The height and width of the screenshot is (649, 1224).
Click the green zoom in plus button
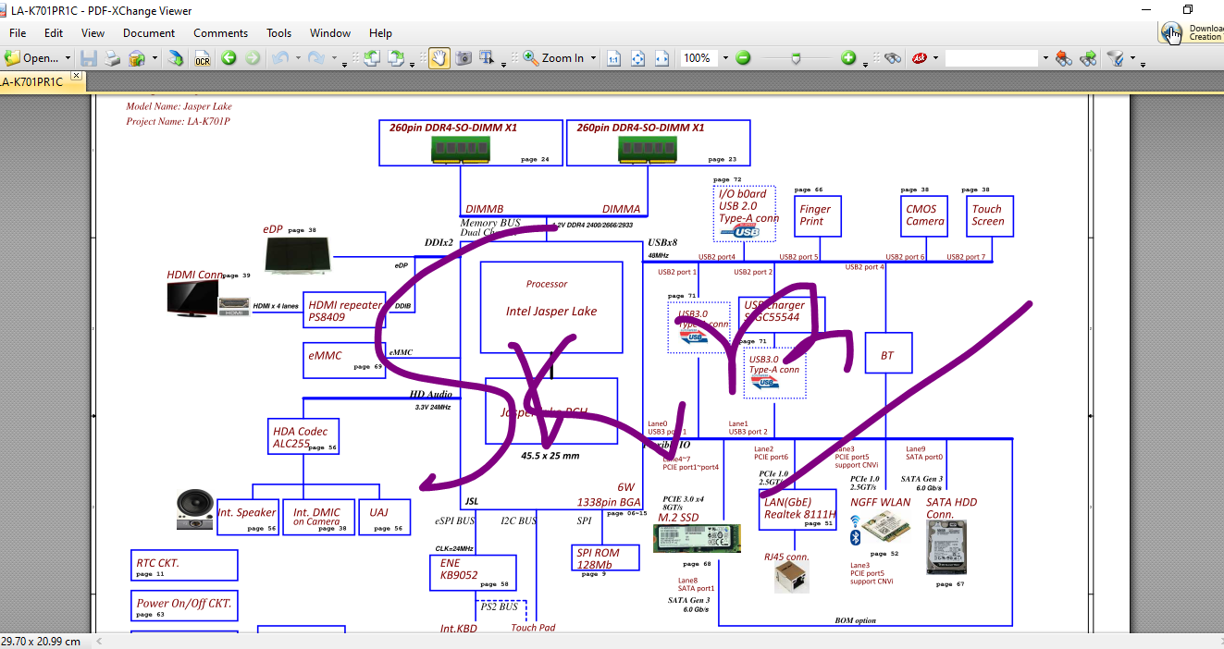point(848,57)
